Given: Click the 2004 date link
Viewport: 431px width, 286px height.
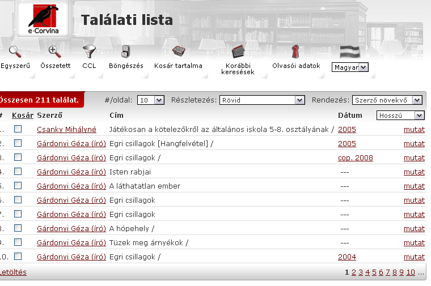Looking at the screenshot, I should coord(347,257).
